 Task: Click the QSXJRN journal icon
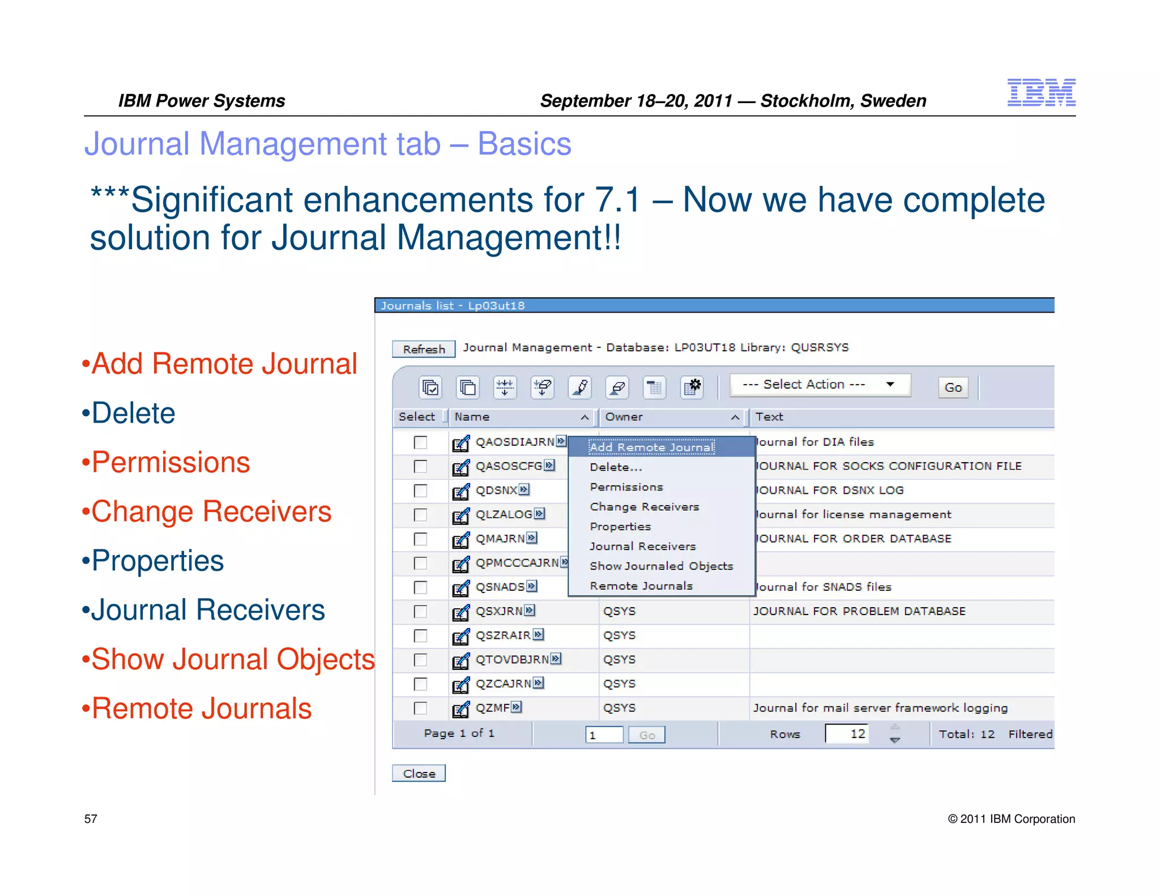(x=461, y=612)
